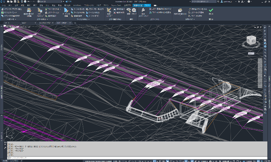This screenshot has height=162, width=271.
Task: Open the workspace switching gear on status bar
Action: [210, 161]
